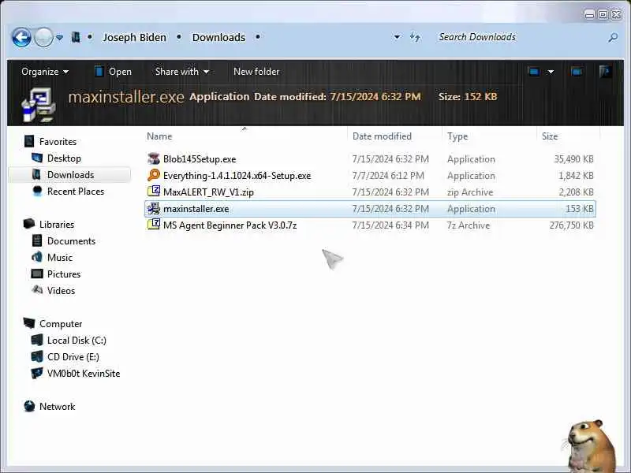
Task: Select the Blob145Setup.exe file icon
Action: [x=154, y=159]
